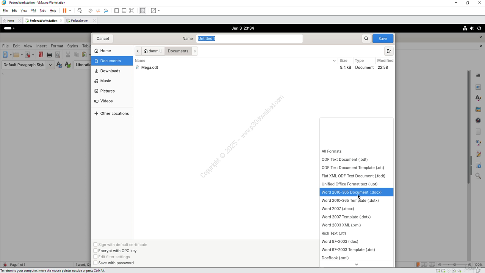The image size is (485, 273).
Task: Choose Word 2007 (.docx) format
Action: (356, 209)
